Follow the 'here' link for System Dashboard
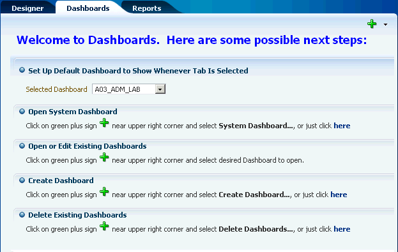This screenshot has width=398, height=252. coord(342,126)
